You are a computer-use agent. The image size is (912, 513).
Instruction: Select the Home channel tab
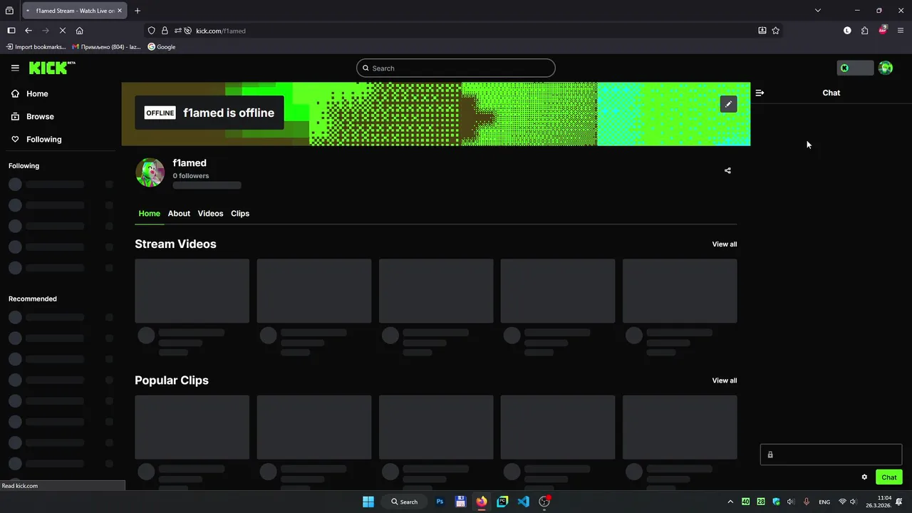149,214
